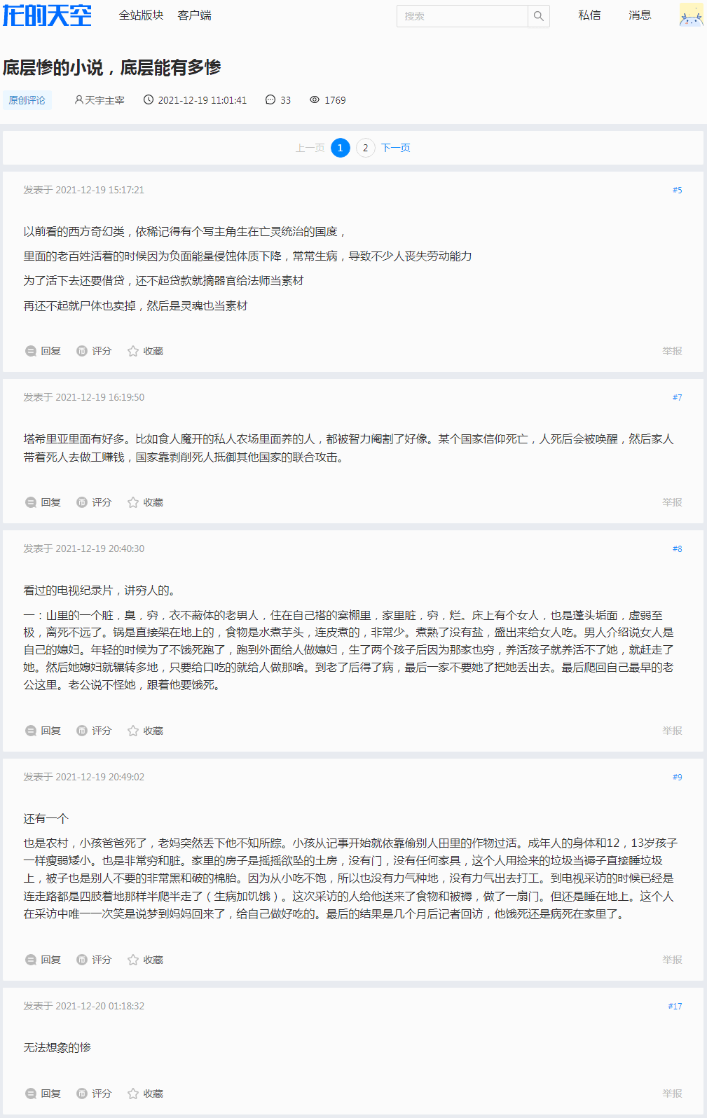
Task: Favorite post #7 with 收藏 star
Action: pos(145,502)
